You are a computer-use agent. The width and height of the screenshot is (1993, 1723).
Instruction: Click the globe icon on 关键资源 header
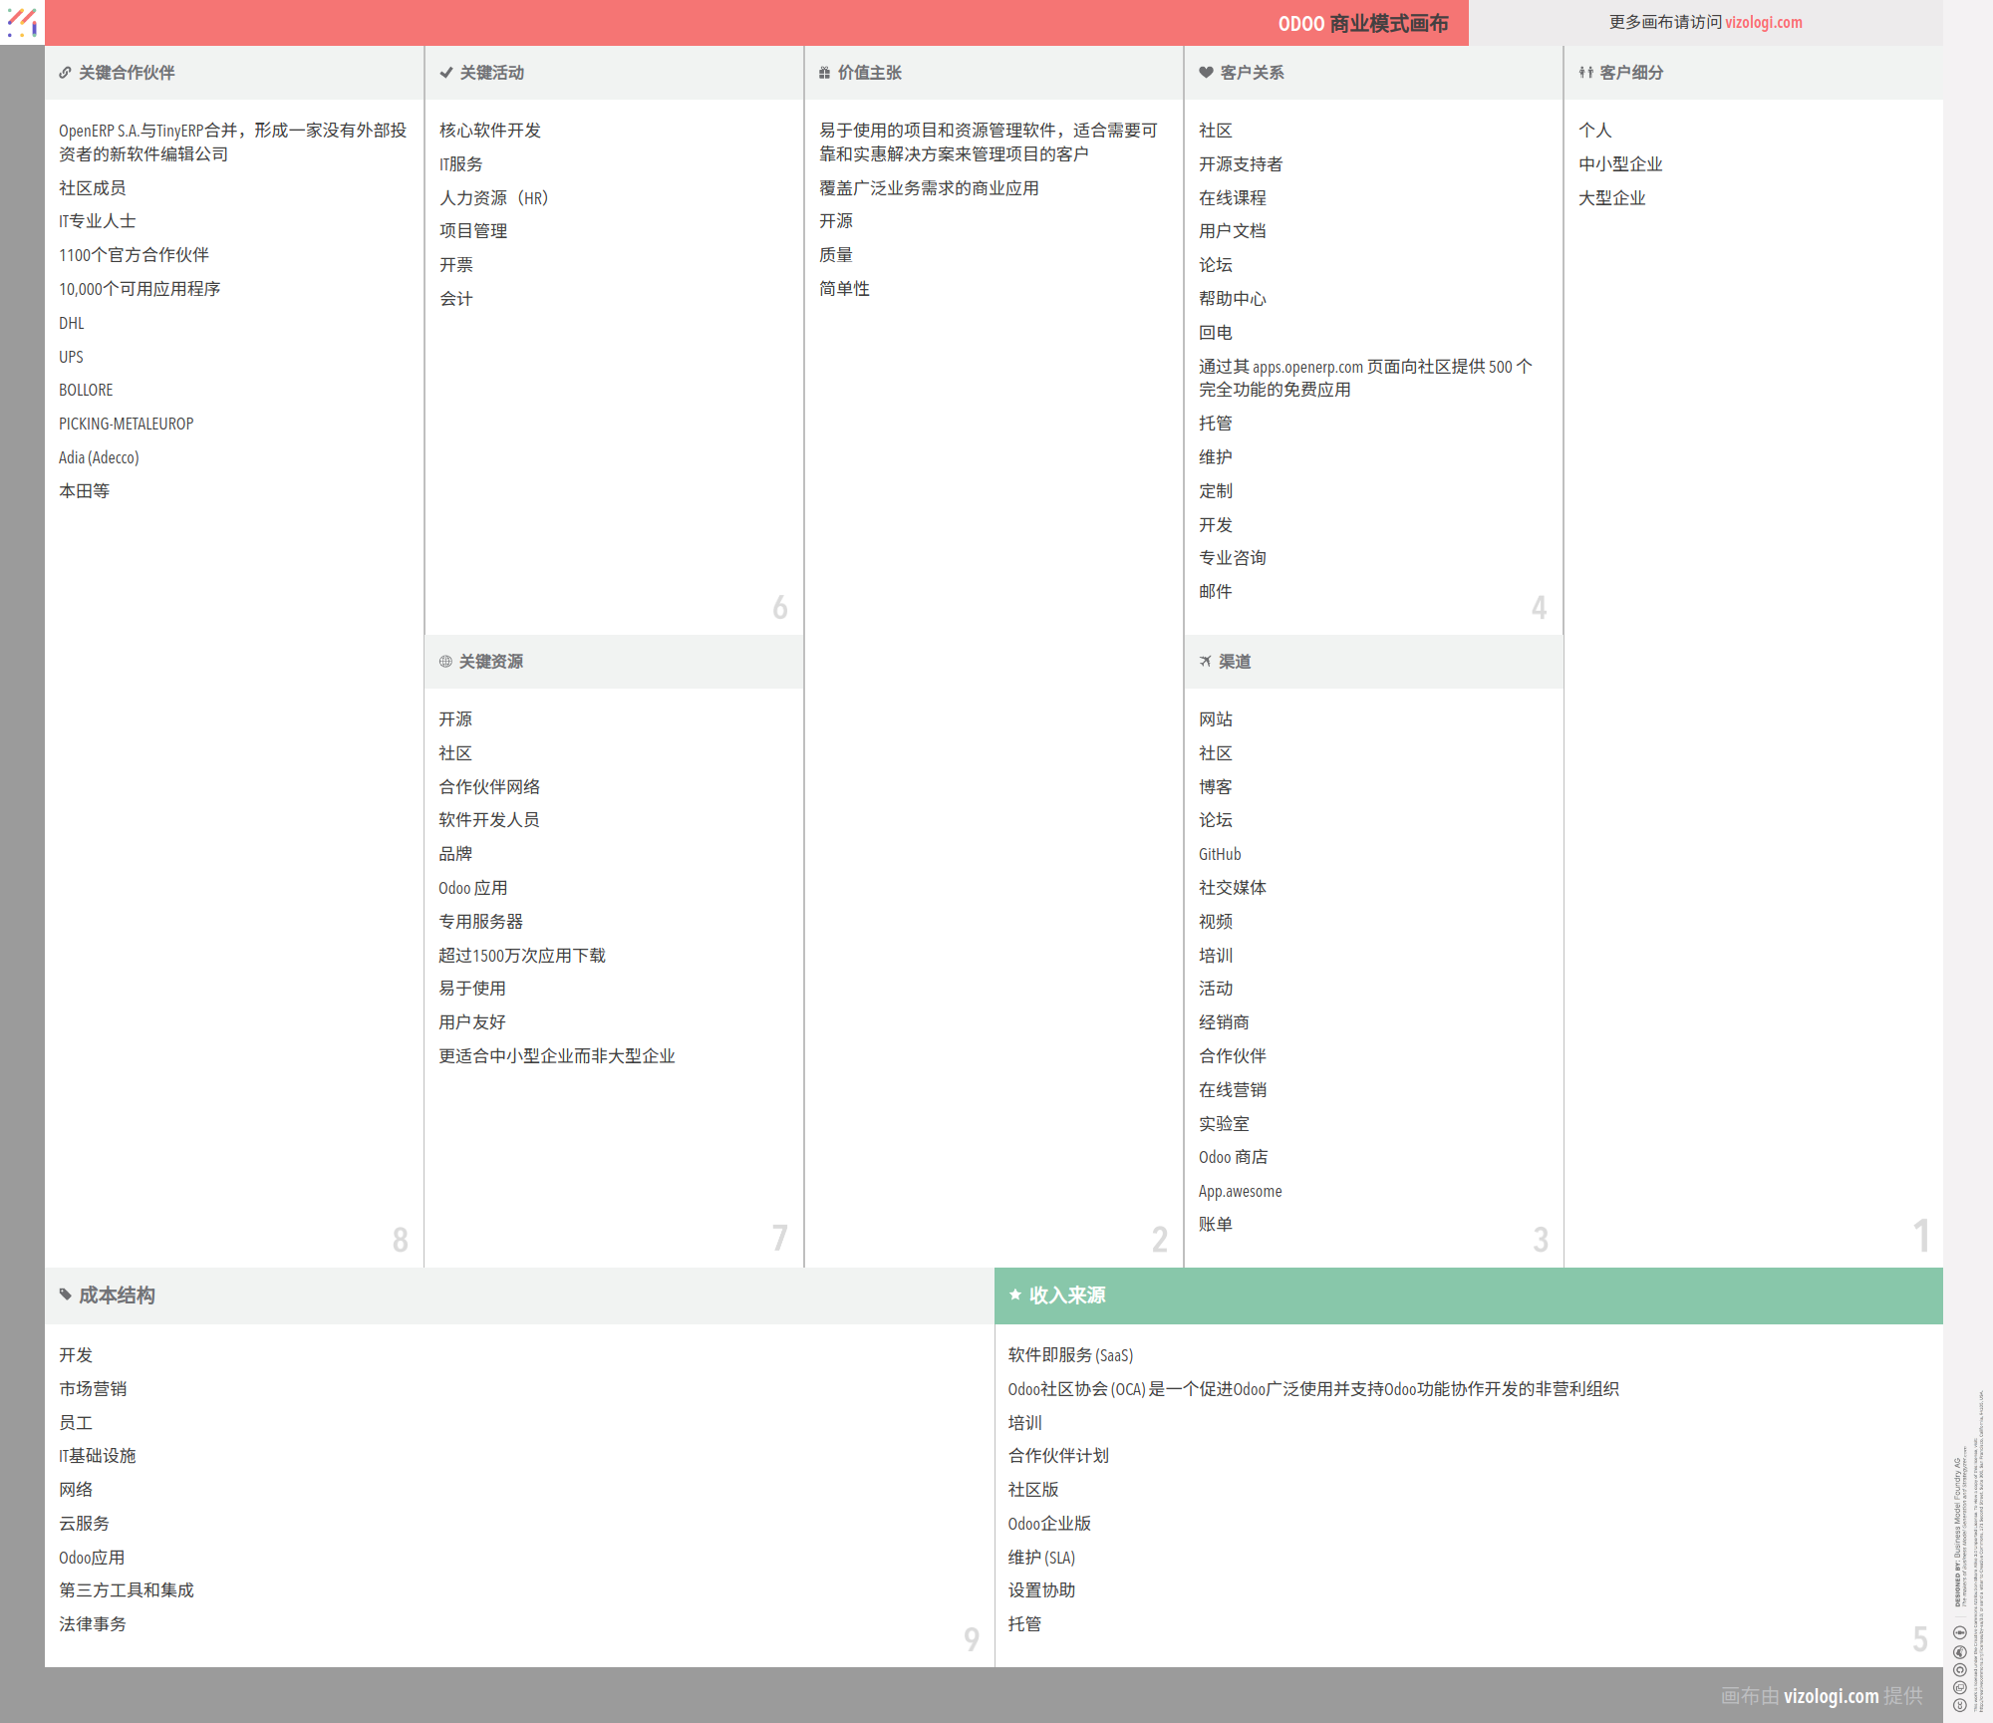click(x=445, y=661)
